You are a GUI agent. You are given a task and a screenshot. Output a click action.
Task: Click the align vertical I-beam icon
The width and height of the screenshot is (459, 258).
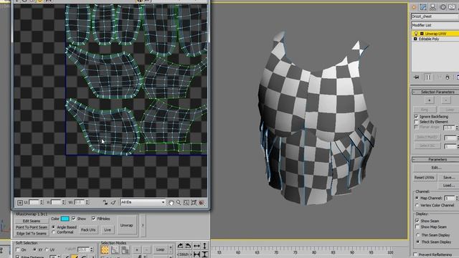click(204, 254)
